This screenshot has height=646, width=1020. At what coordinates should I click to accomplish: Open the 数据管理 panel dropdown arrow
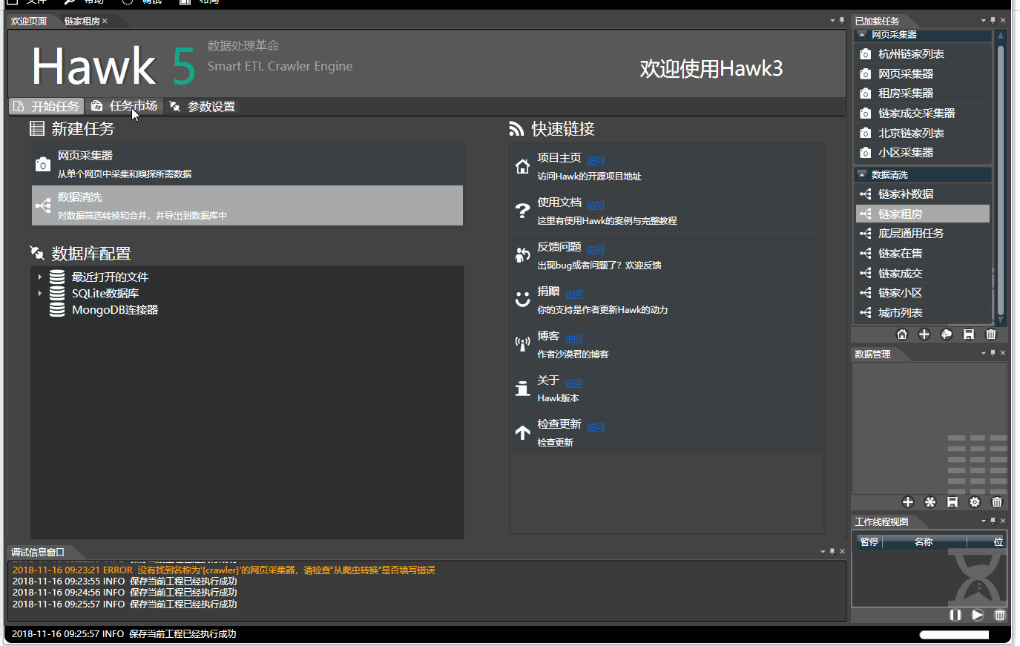984,354
